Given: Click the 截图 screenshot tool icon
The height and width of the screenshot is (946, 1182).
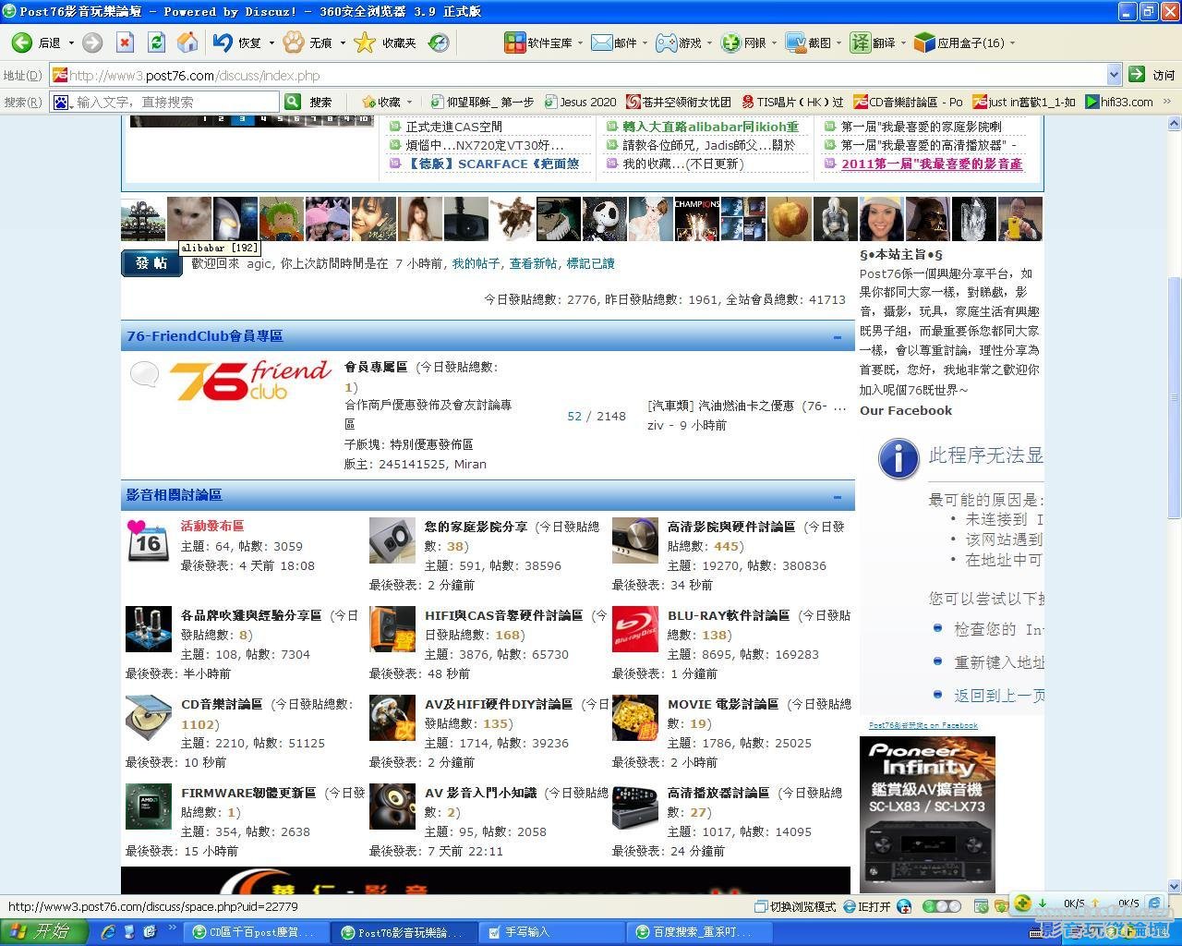Looking at the screenshot, I should tap(795, 42).
